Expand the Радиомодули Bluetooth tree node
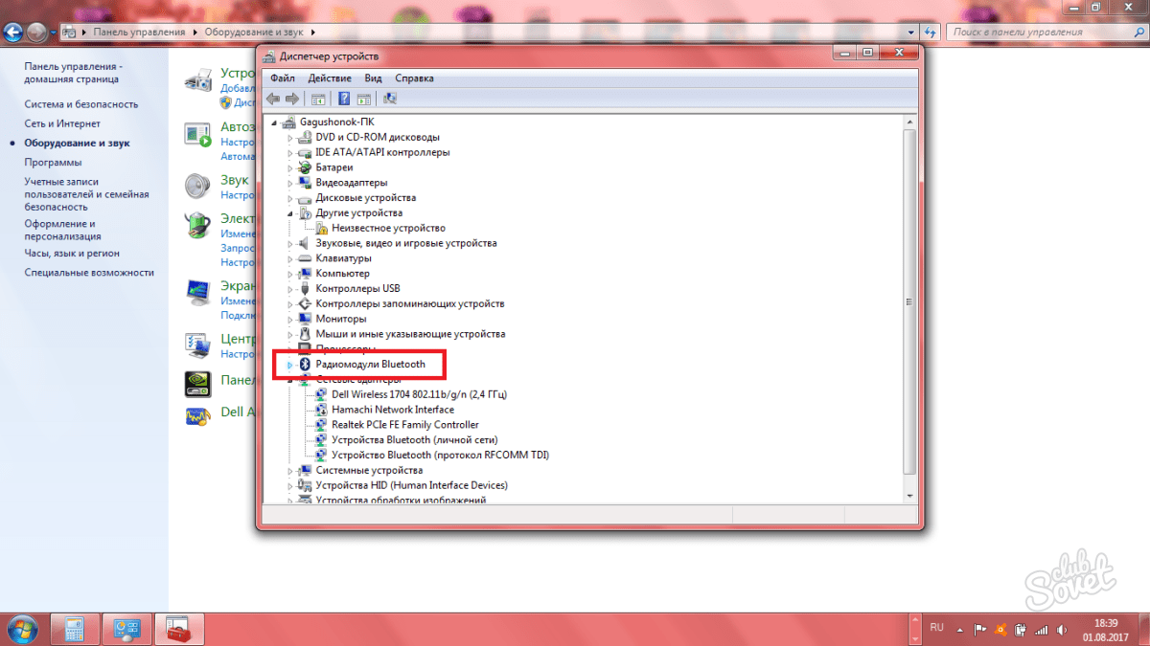Image resolution: width=1150 pixels, height=646 pixels. pyautogui.click(x=290, y=365)
